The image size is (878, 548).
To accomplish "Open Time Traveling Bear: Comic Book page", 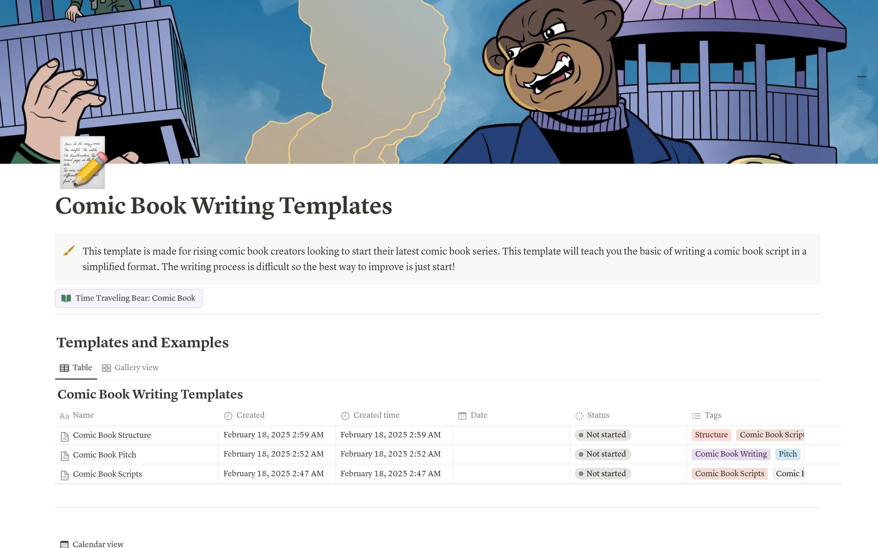I will [135, 298].
